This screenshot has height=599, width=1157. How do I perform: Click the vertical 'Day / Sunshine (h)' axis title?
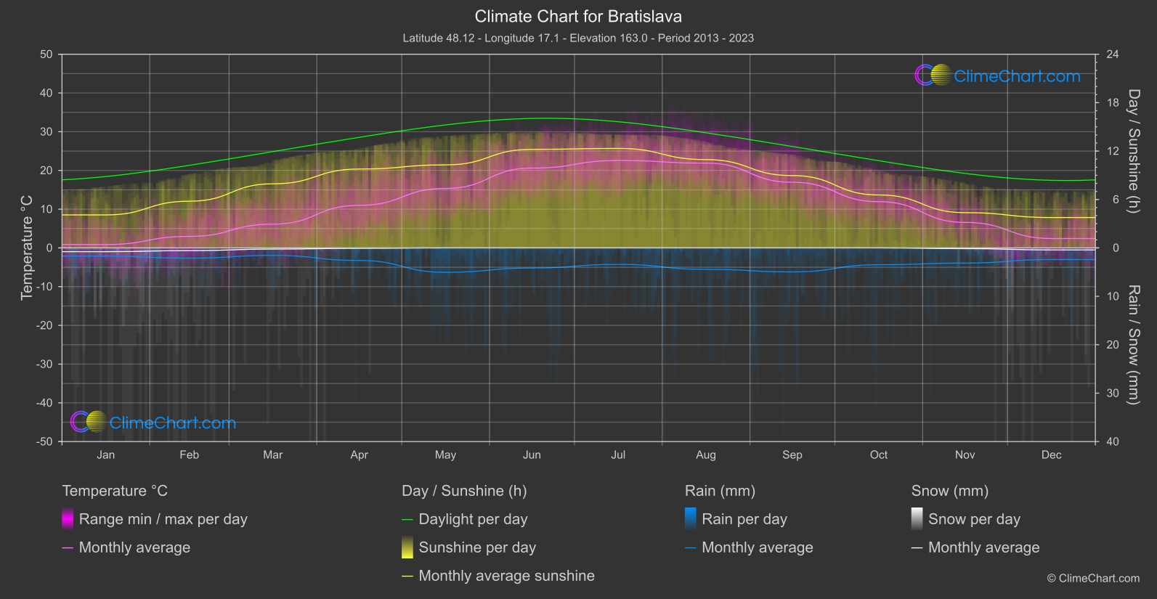(x=1134, y=151)
